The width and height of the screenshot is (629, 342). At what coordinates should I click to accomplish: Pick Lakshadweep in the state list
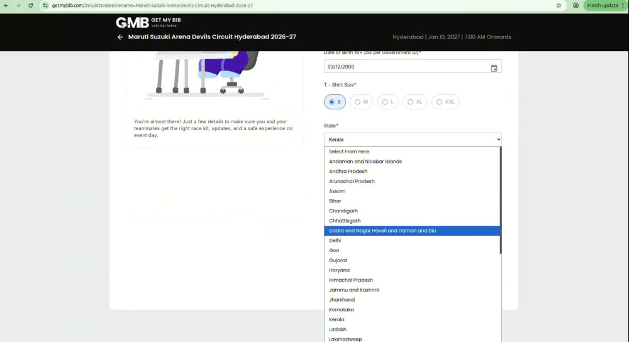pyautogui.click(x=412, y=339)
